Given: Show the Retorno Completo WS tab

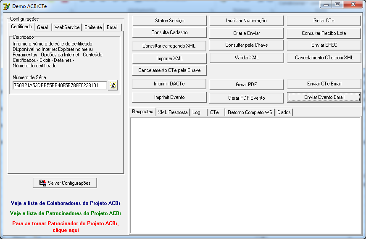Looking at the screenshot, I should tap(250, 112).
